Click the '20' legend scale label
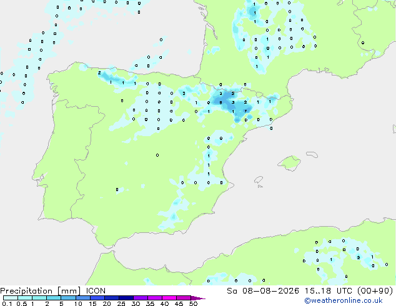The width and height of the screenshot is (396, 306). pos(107,304)
